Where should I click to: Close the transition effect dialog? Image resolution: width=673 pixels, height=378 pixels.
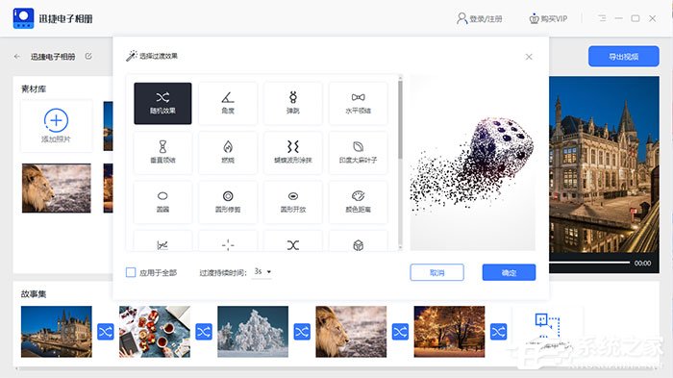coord(529,57)
